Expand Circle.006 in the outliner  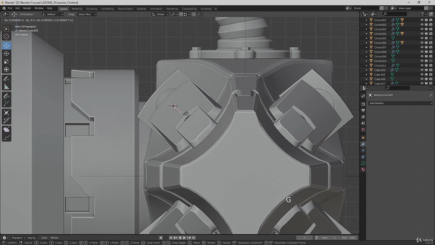click(x=366, y=43)
